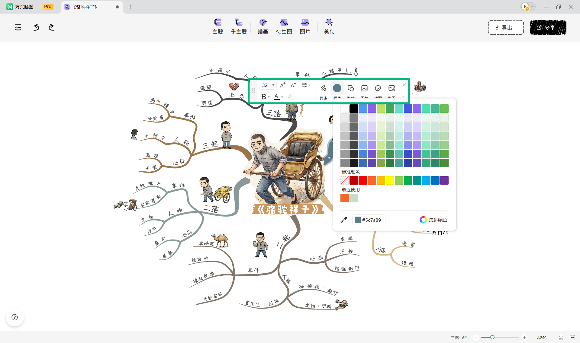Image resolution: width=580 pixels, height=343 pixels.
Task: Open the hamburger menu icon
Action: [x=18, y=27]
